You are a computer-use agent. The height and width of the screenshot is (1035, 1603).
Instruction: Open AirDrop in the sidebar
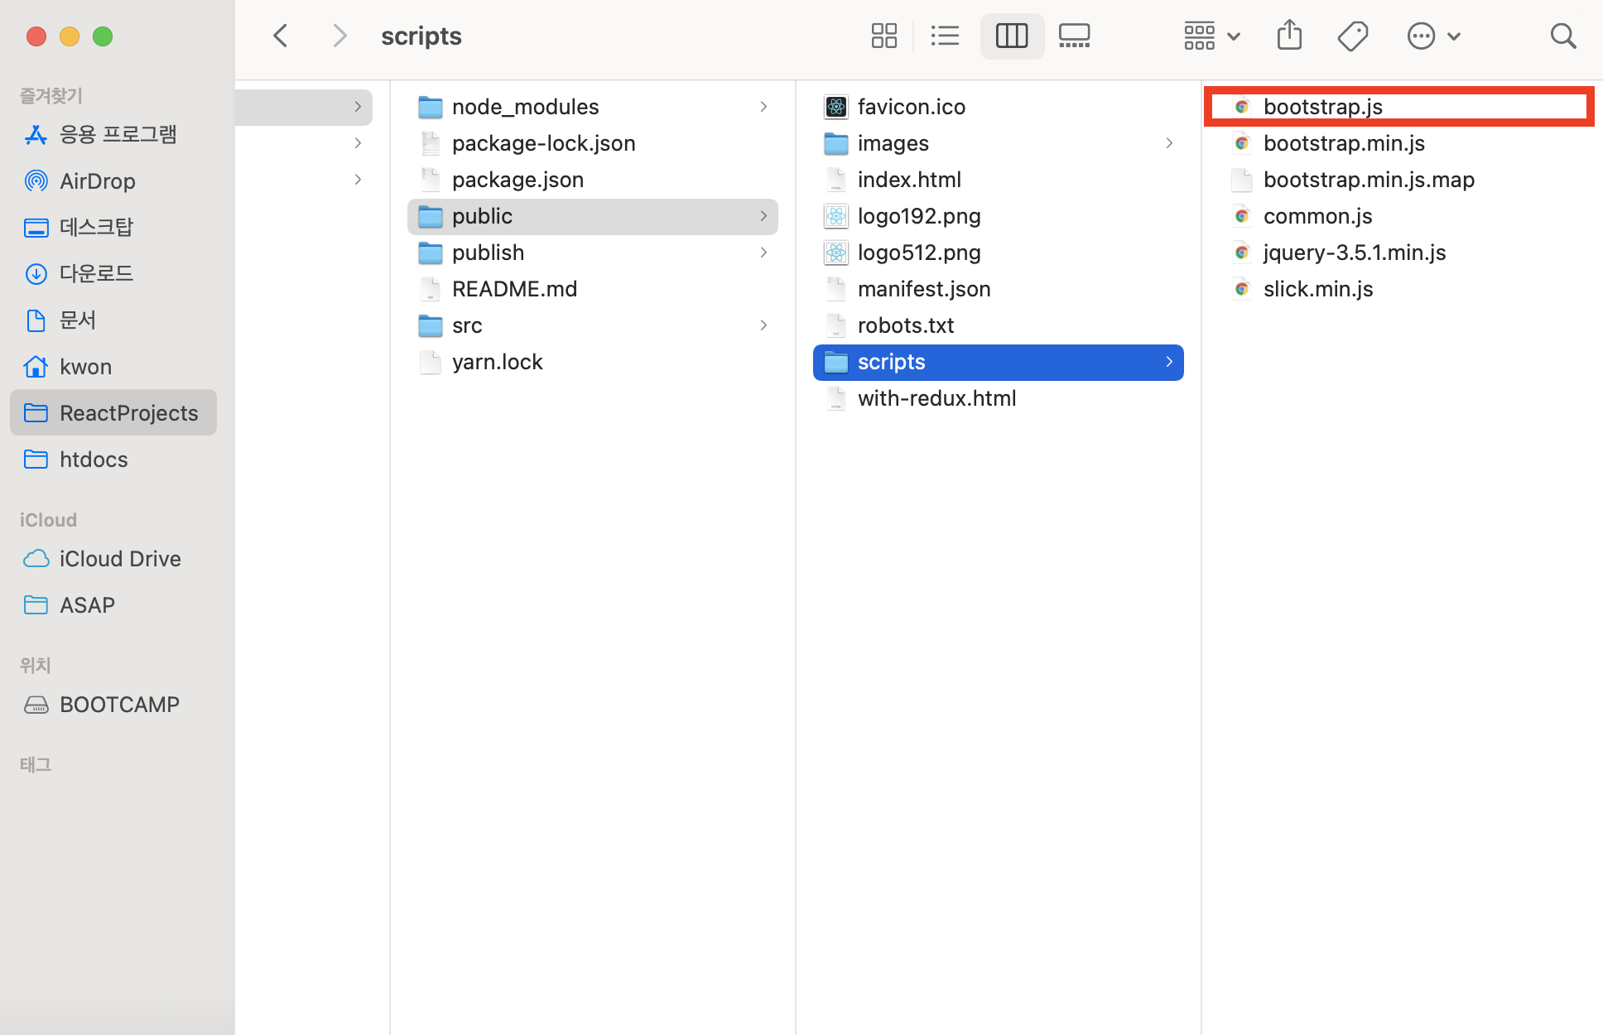(97, 181)
